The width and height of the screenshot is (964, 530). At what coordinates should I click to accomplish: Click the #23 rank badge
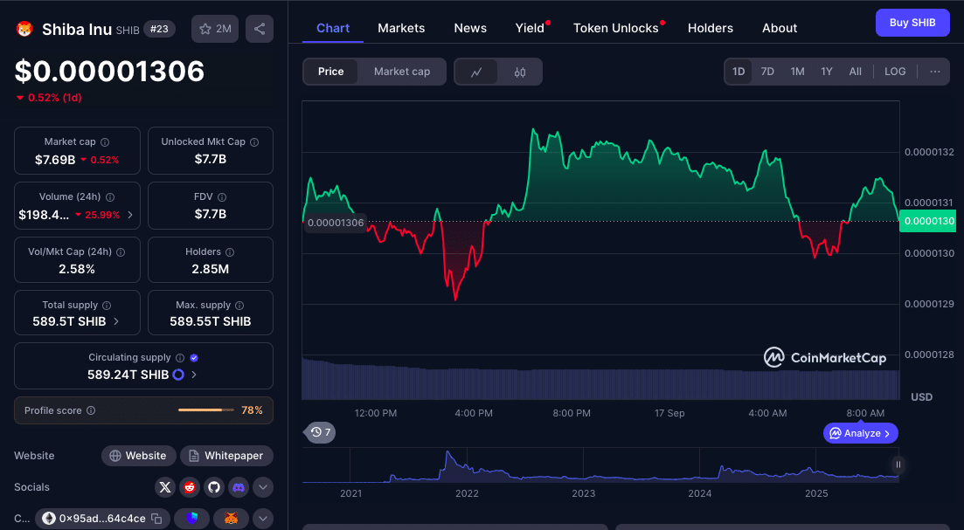tap(159, 29)
